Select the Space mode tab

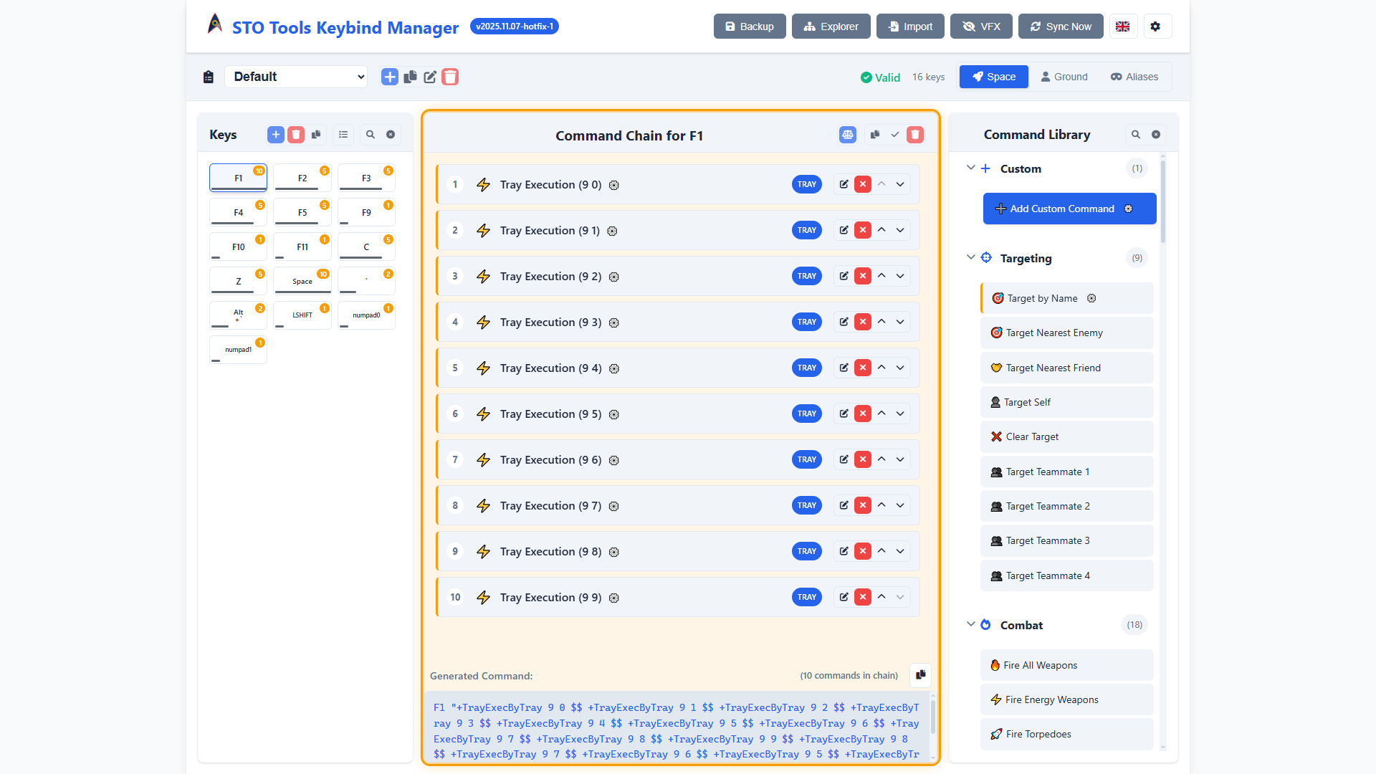993,77
